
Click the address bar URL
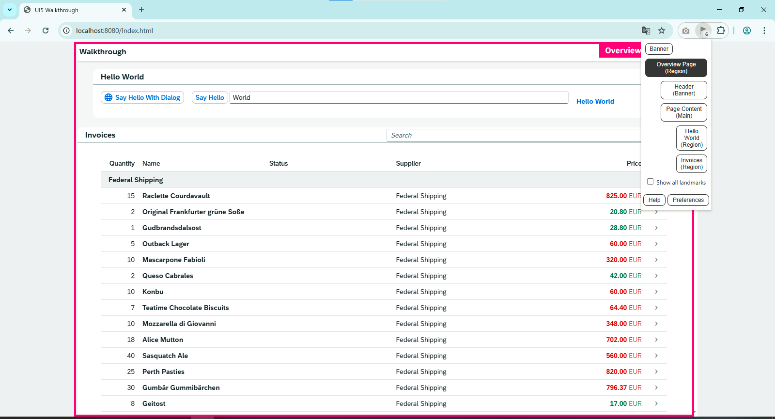[x=114, y=31]
